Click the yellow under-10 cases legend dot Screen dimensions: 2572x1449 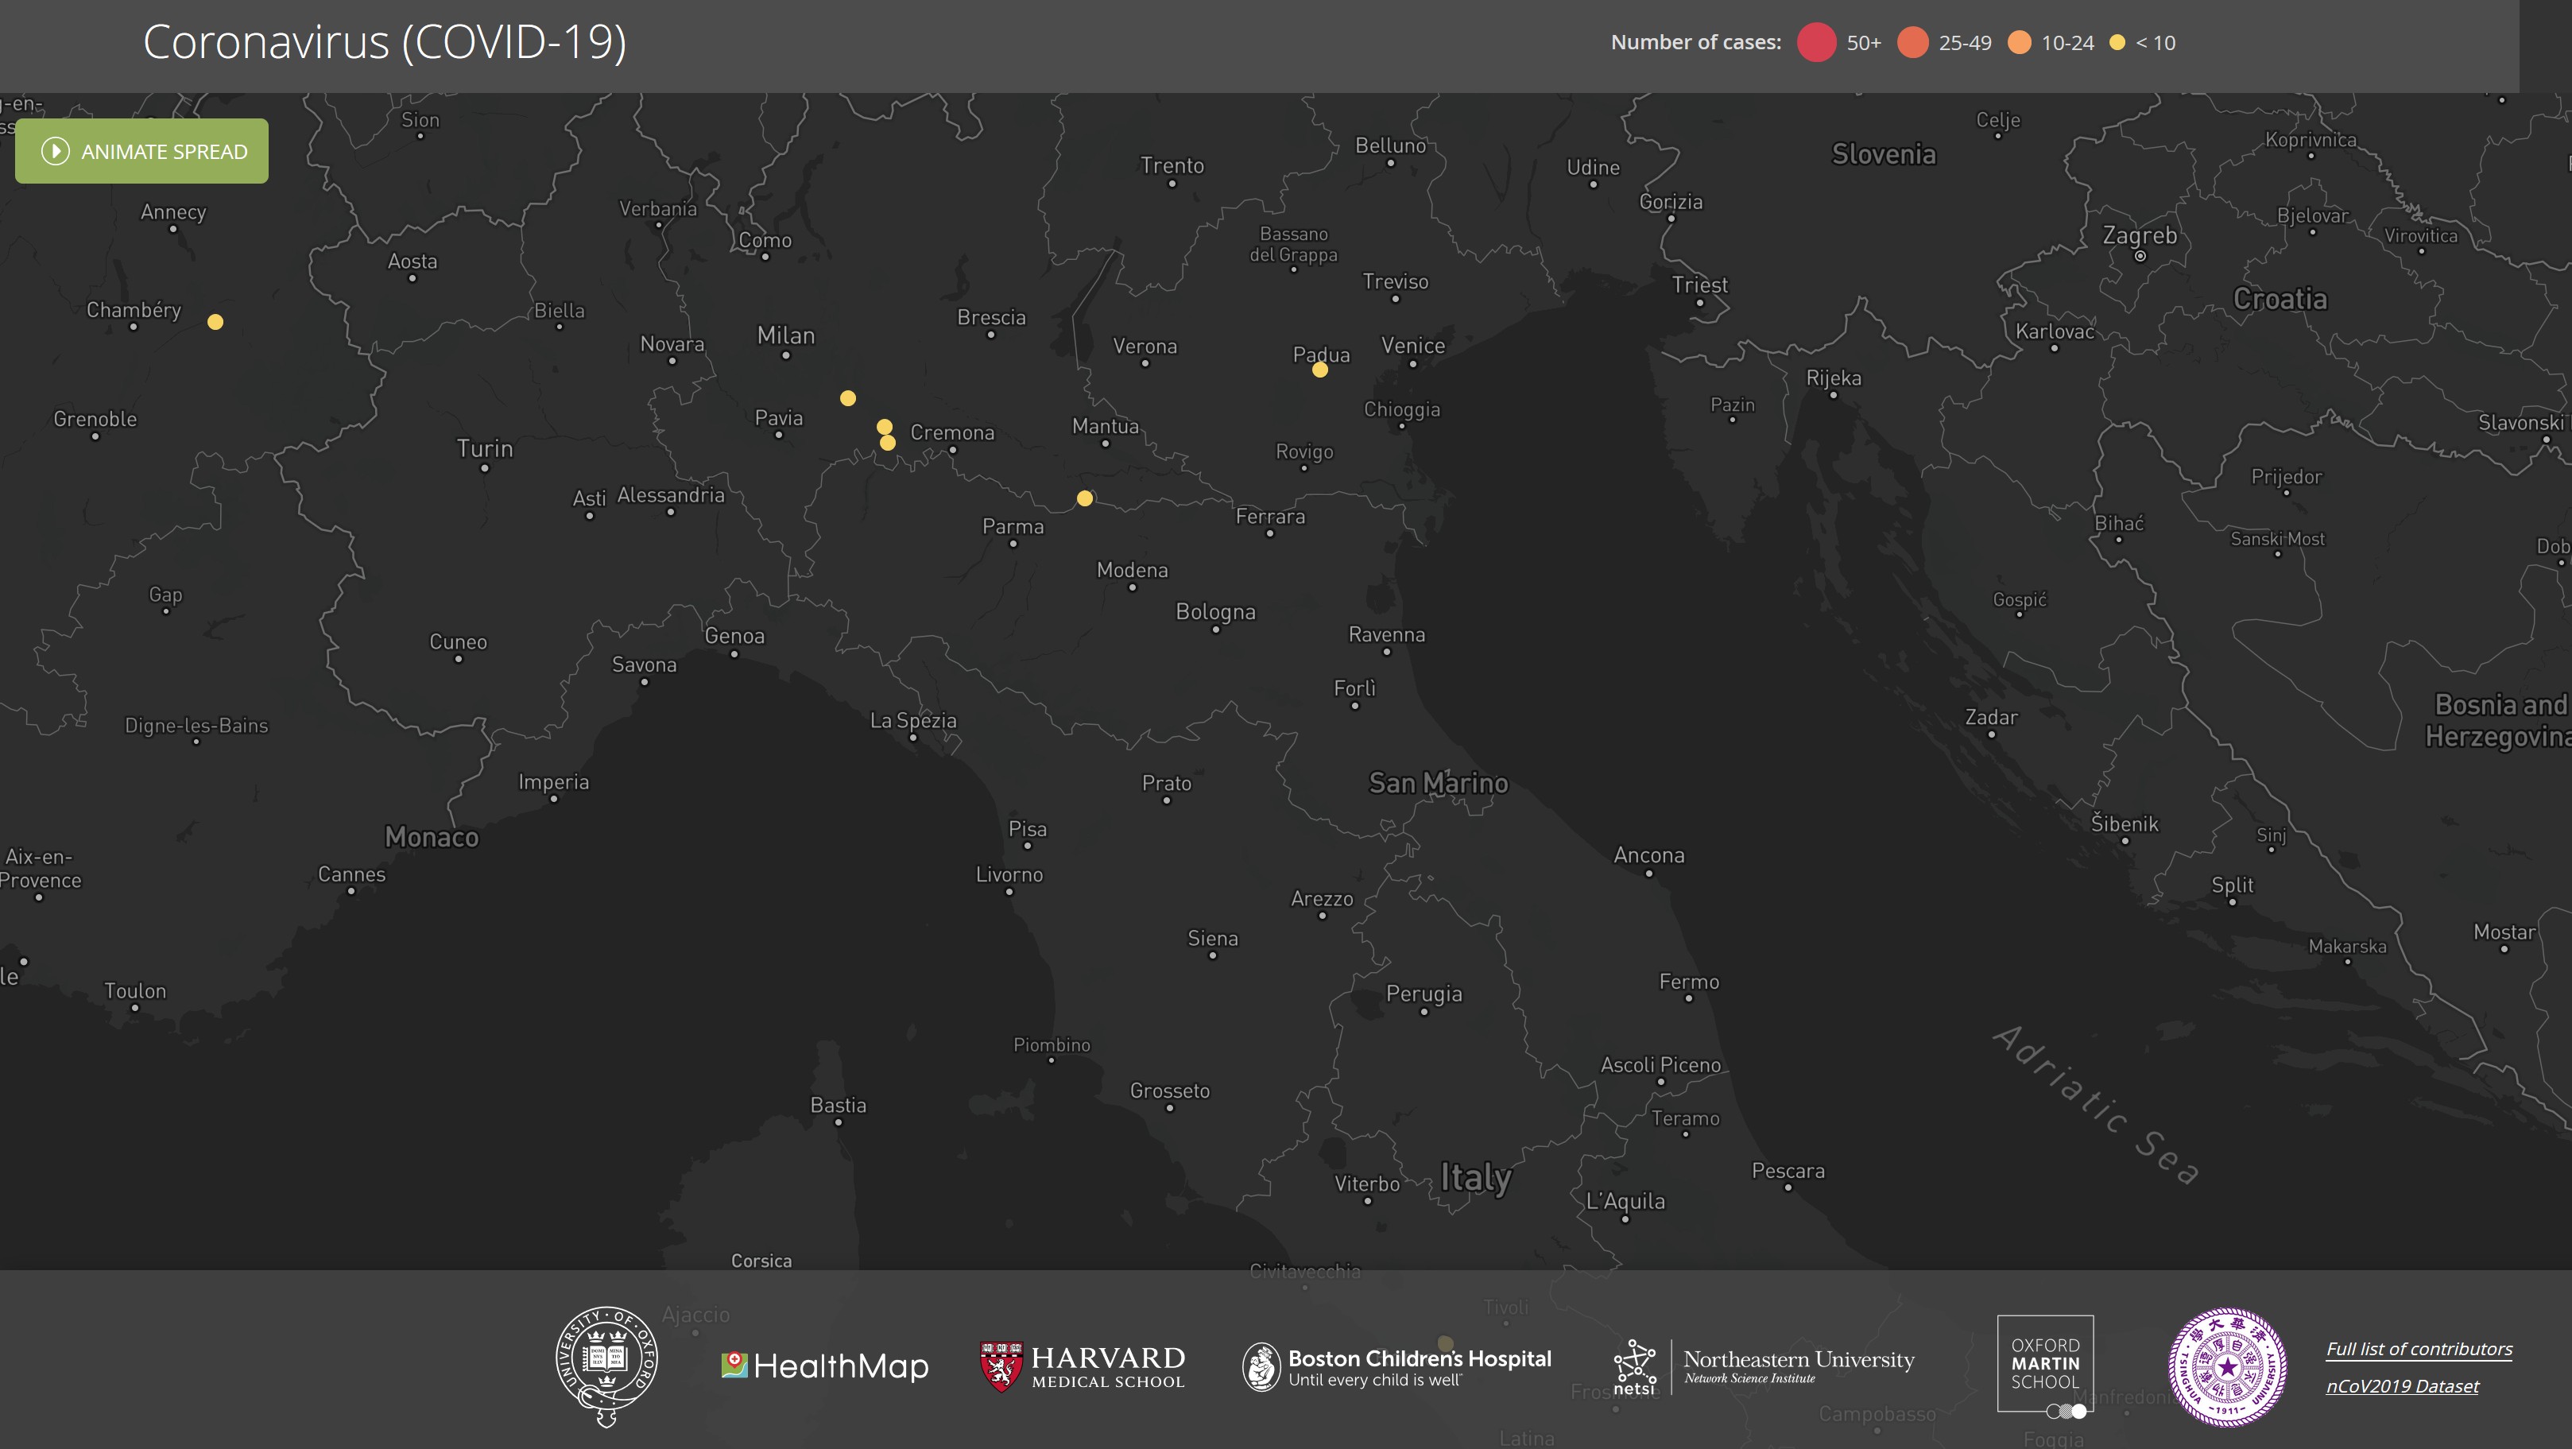2117,43
